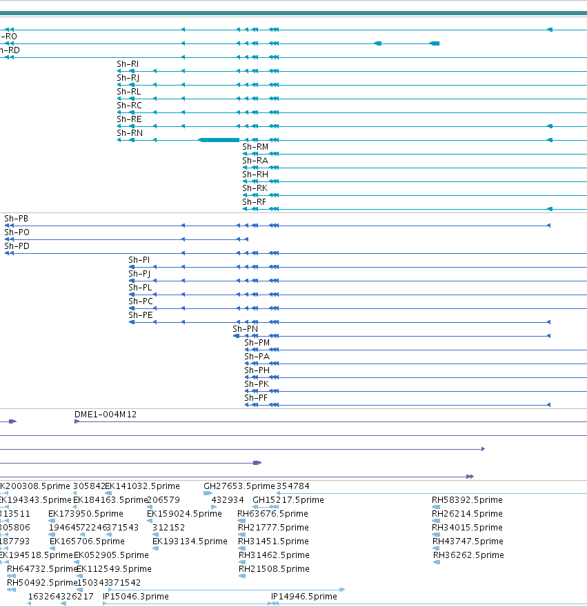Screen dimensions: 587x607
Task: Open the Sh-PC protein label
Action: coord(141,301)
